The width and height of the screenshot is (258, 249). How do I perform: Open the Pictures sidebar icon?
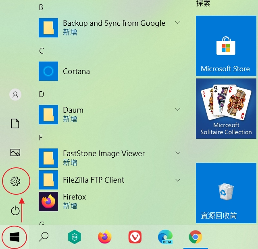[x=15, y=152]
